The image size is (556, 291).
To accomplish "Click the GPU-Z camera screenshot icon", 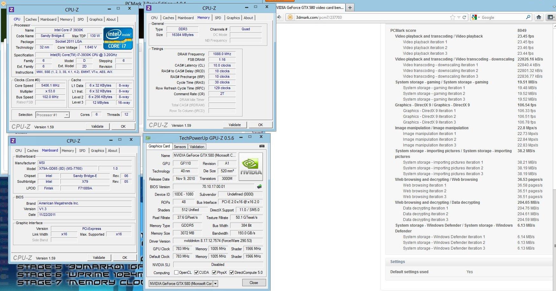I will tap(262, 146).
